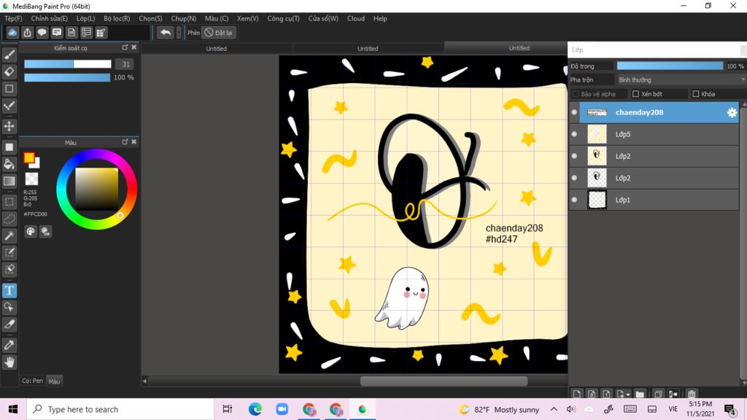Click the Windows Start button
Viewport: 747px width, 420px height.
point(13,409)
